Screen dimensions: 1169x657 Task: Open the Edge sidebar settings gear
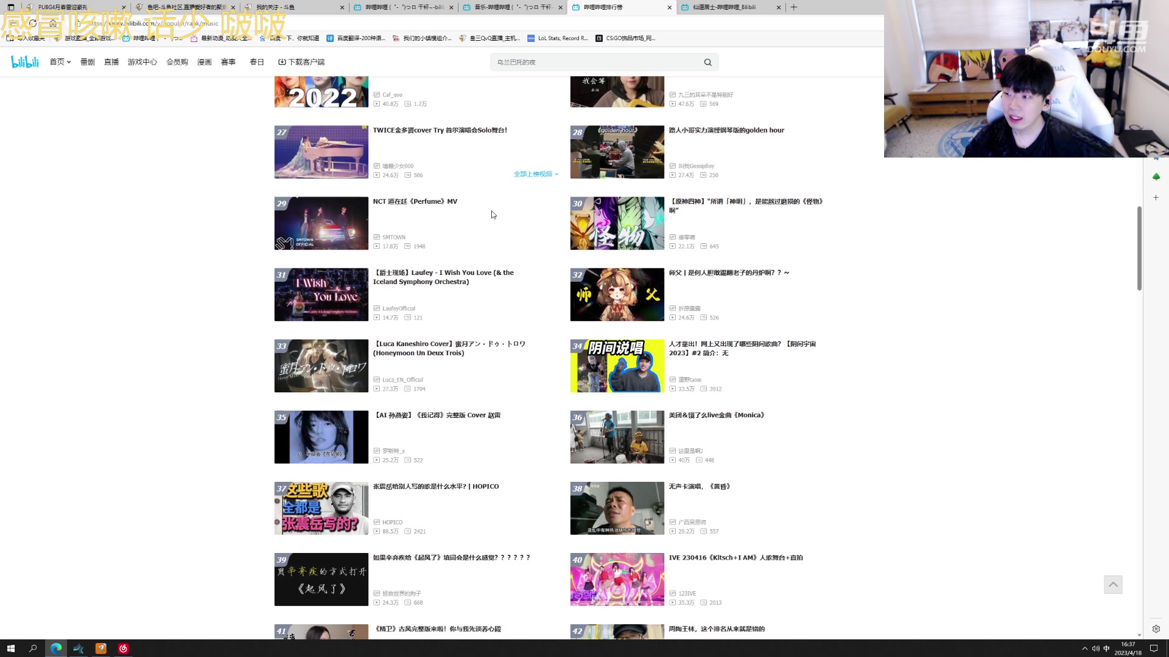pos(1156,629)
